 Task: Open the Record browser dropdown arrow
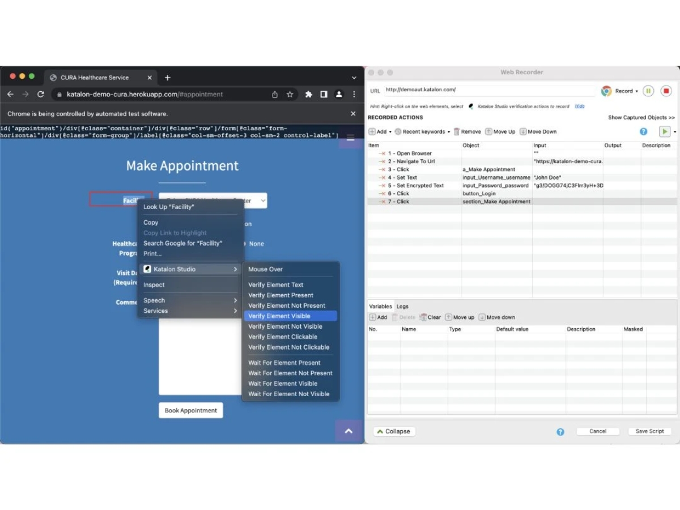coord(636,91)
